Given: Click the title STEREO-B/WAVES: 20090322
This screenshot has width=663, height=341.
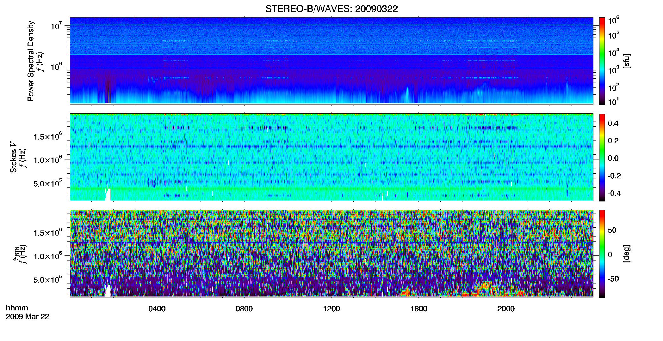Looking at the screenshot, I should click(331, 9).
